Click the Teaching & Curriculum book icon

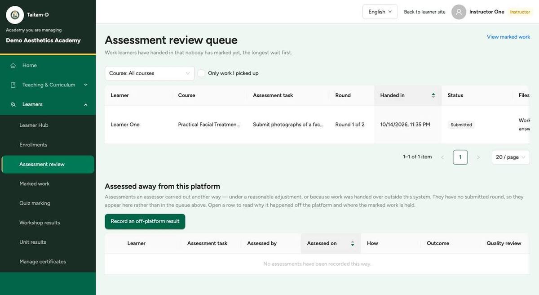[13, 85]
